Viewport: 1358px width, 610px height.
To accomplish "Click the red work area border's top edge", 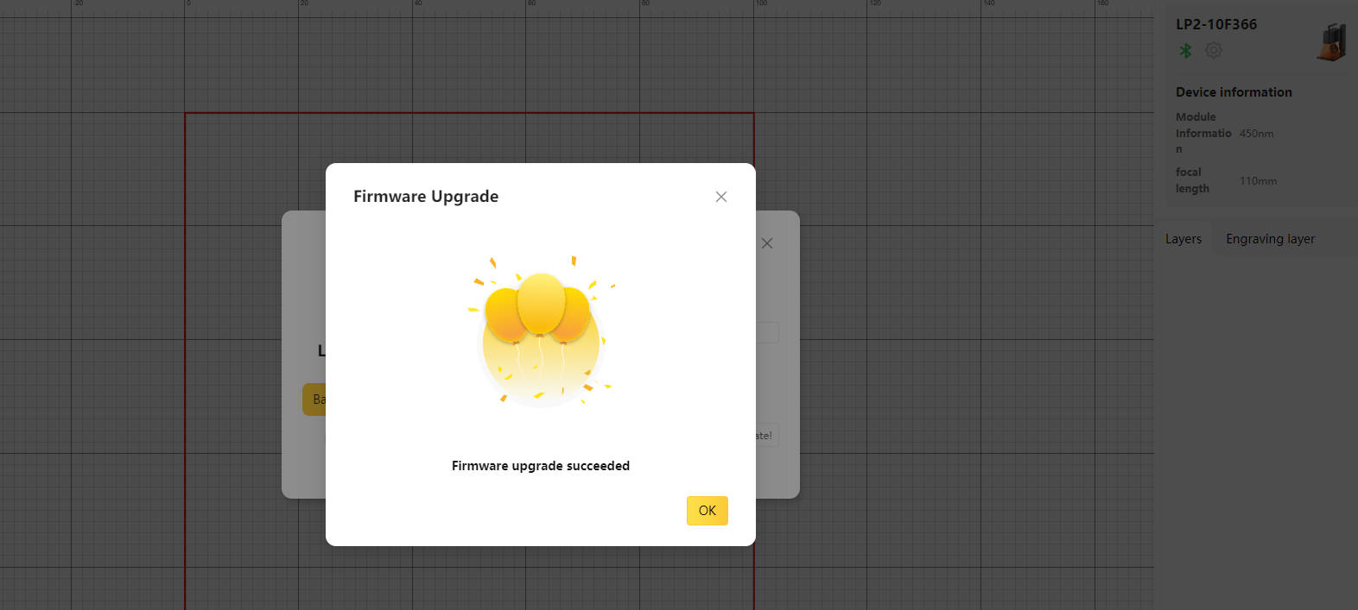I will tap(259, 113).
